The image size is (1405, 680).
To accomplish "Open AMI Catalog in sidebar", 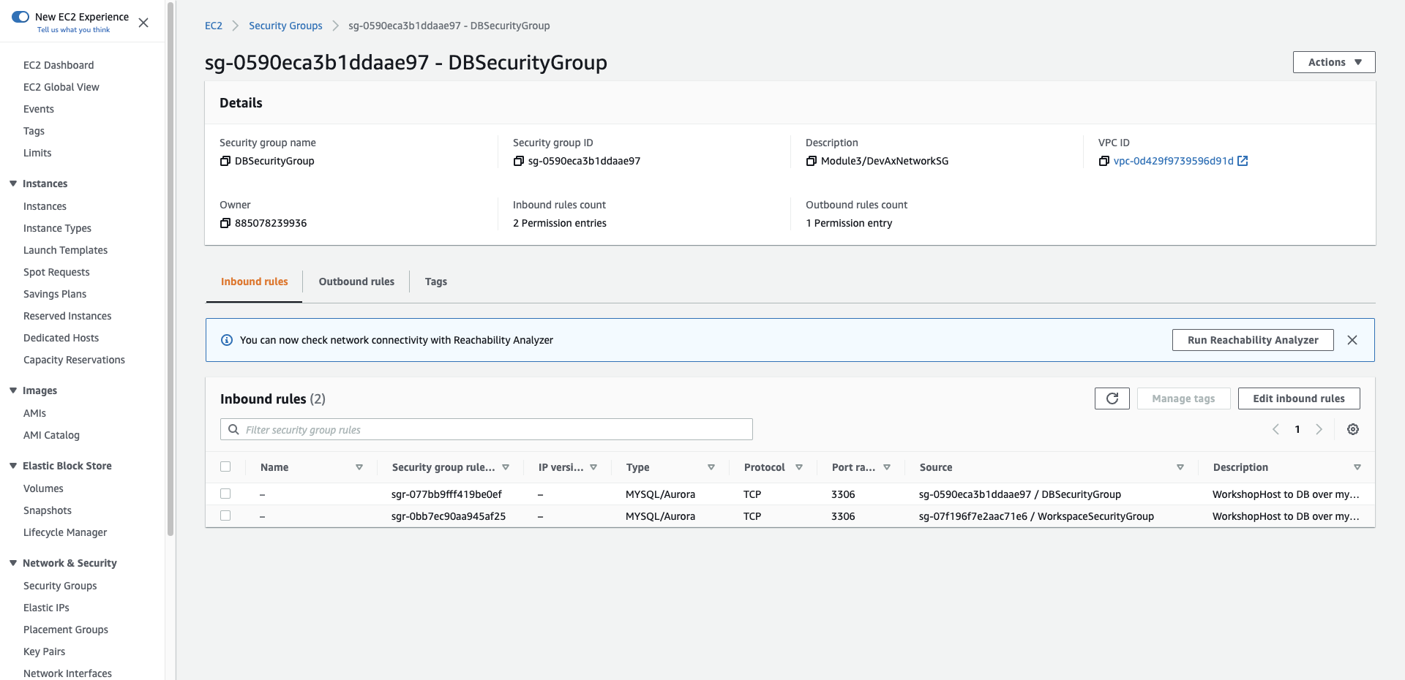I will click(x=51, y=435).
